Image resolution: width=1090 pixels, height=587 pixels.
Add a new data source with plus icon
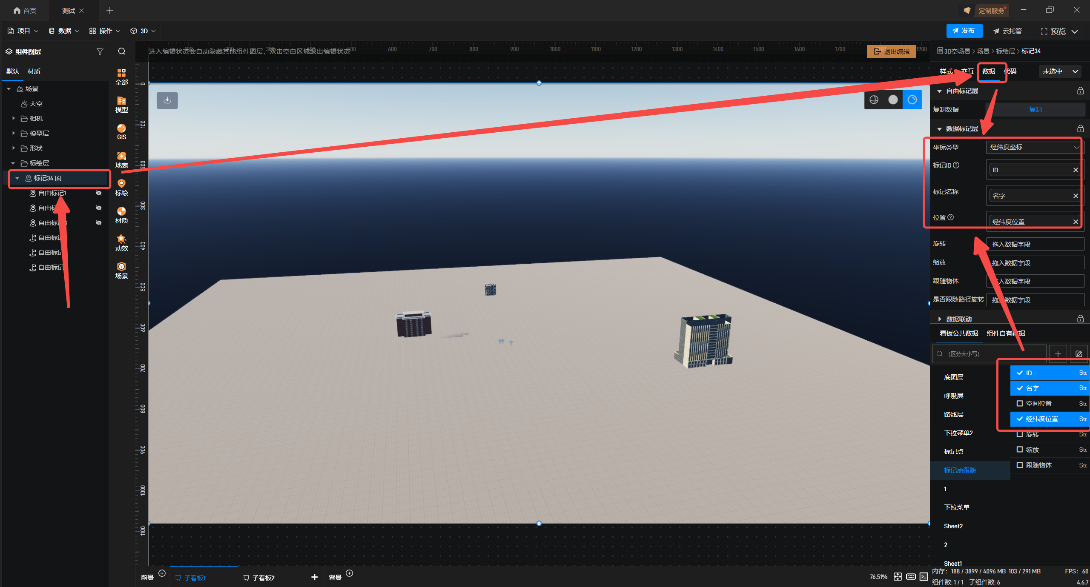[x=1058, y=353]
